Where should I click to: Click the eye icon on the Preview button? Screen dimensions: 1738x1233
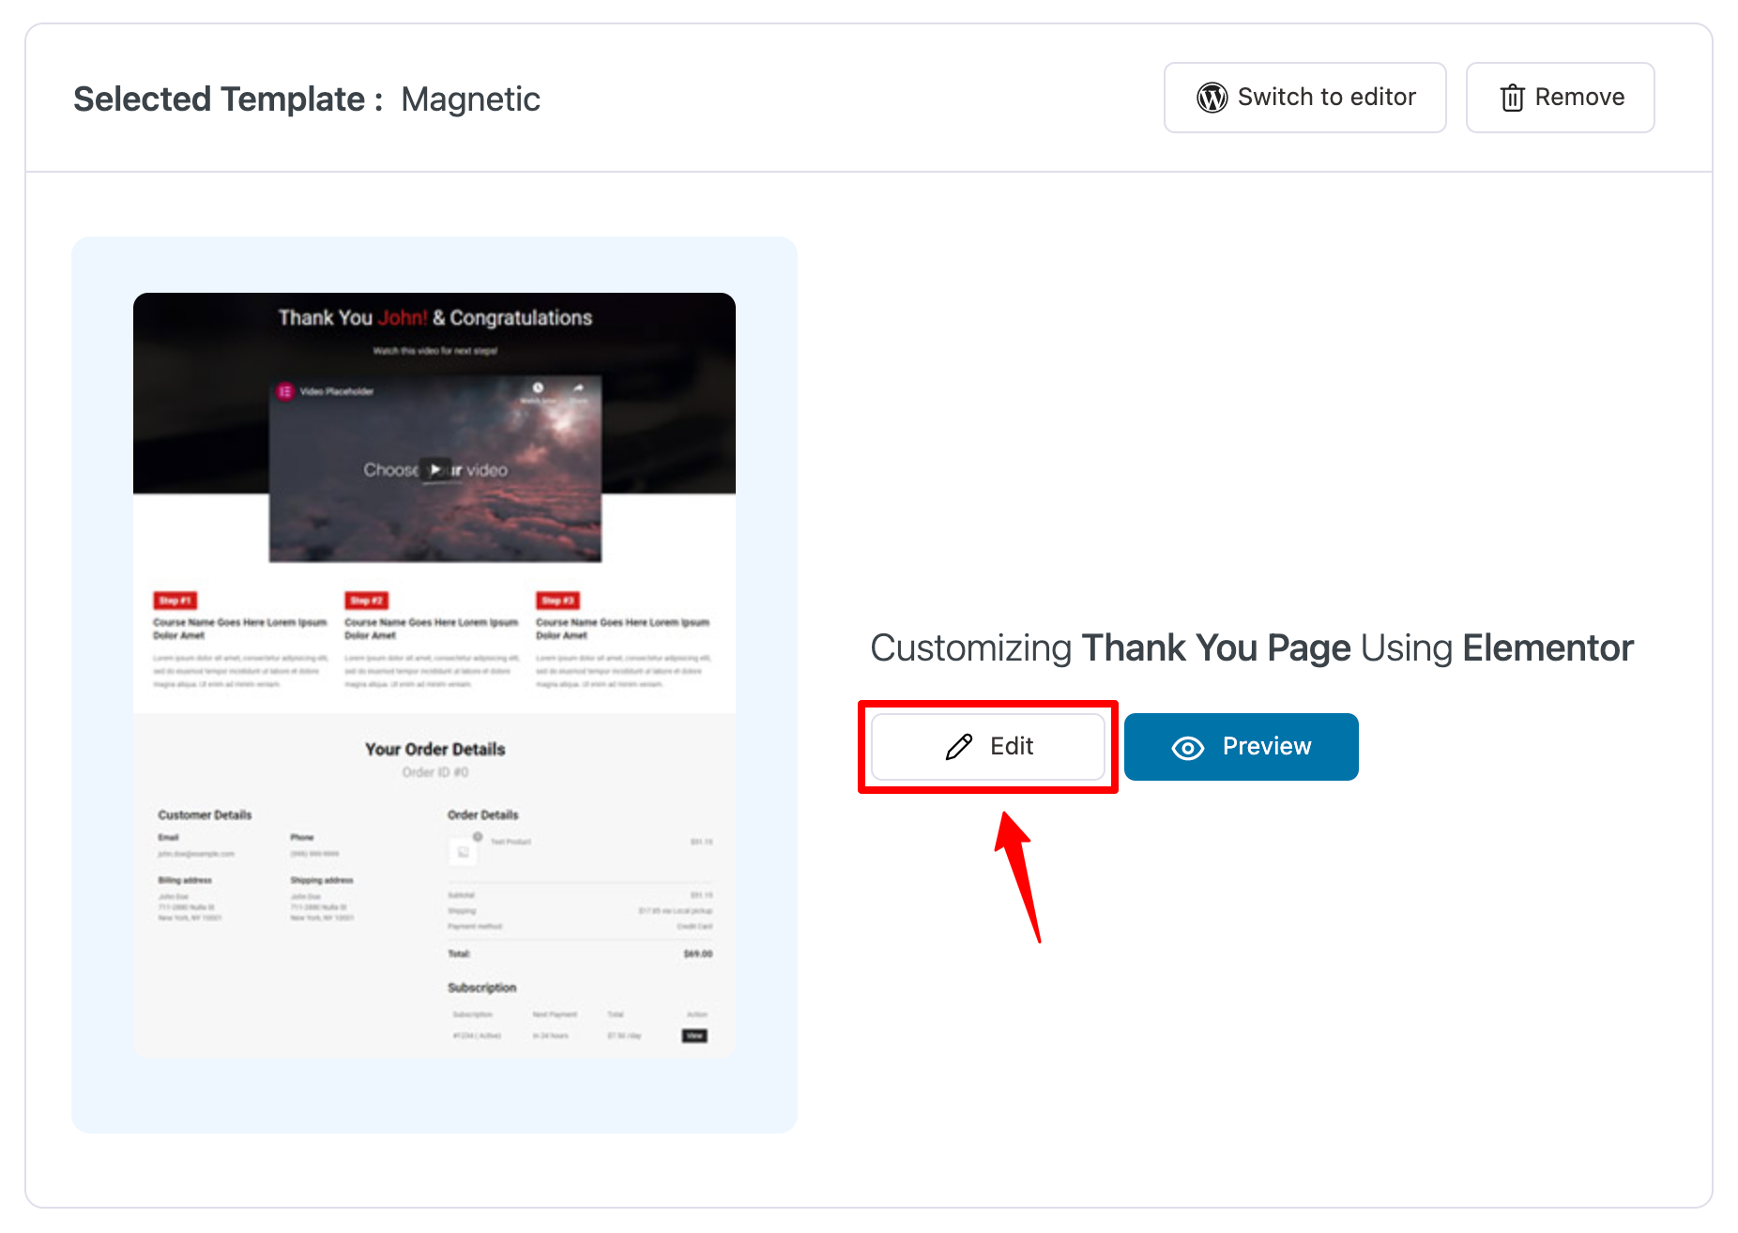[1187, 747]
